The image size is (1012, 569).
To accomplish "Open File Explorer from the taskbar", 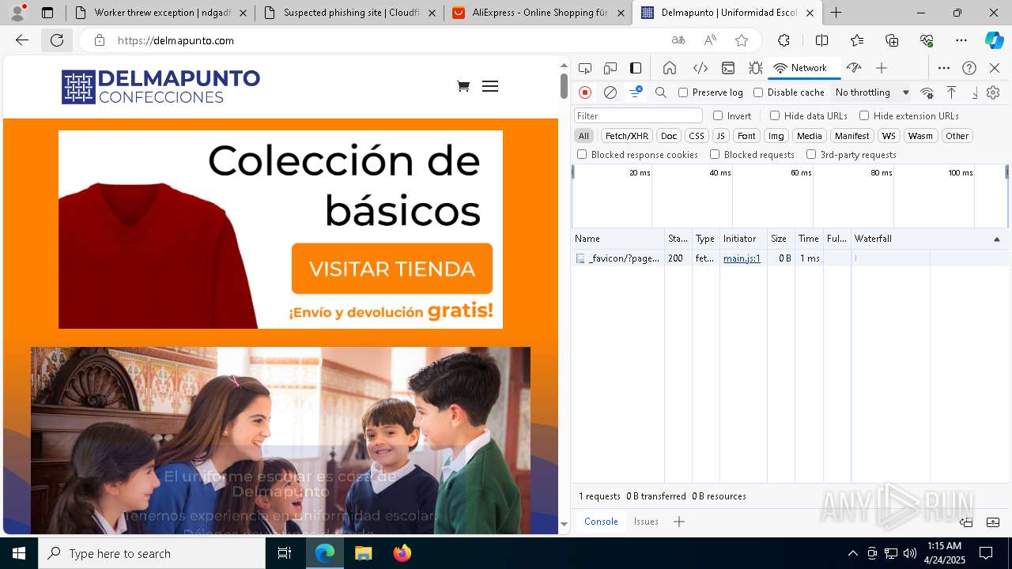I will pyautogui.click(x=363, y=553).
